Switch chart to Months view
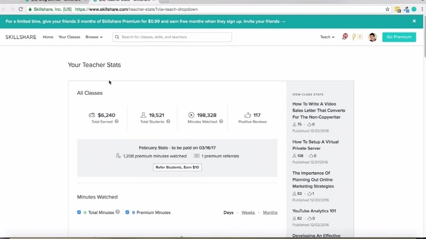 point(270,212)
